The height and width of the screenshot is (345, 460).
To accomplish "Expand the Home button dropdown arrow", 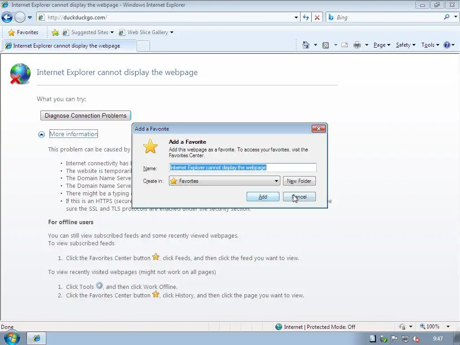I will click(x=315, y=45).
